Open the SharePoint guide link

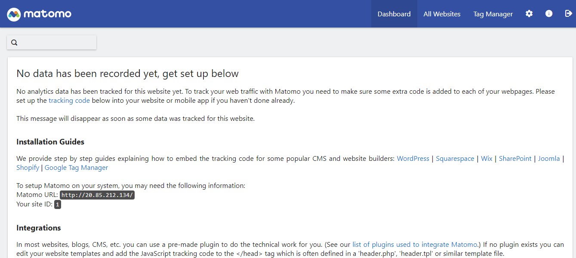pos(515,159)
